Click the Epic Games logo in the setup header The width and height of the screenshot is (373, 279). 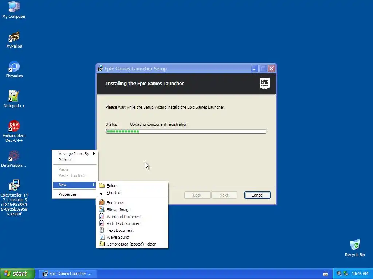[264, 84]
